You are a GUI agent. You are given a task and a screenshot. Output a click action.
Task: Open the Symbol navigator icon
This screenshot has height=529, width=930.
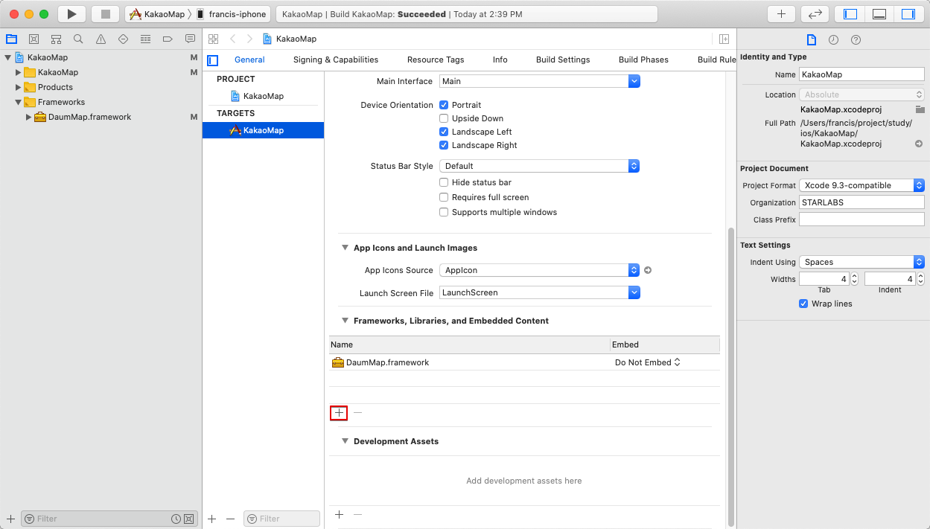coord(56,39)
